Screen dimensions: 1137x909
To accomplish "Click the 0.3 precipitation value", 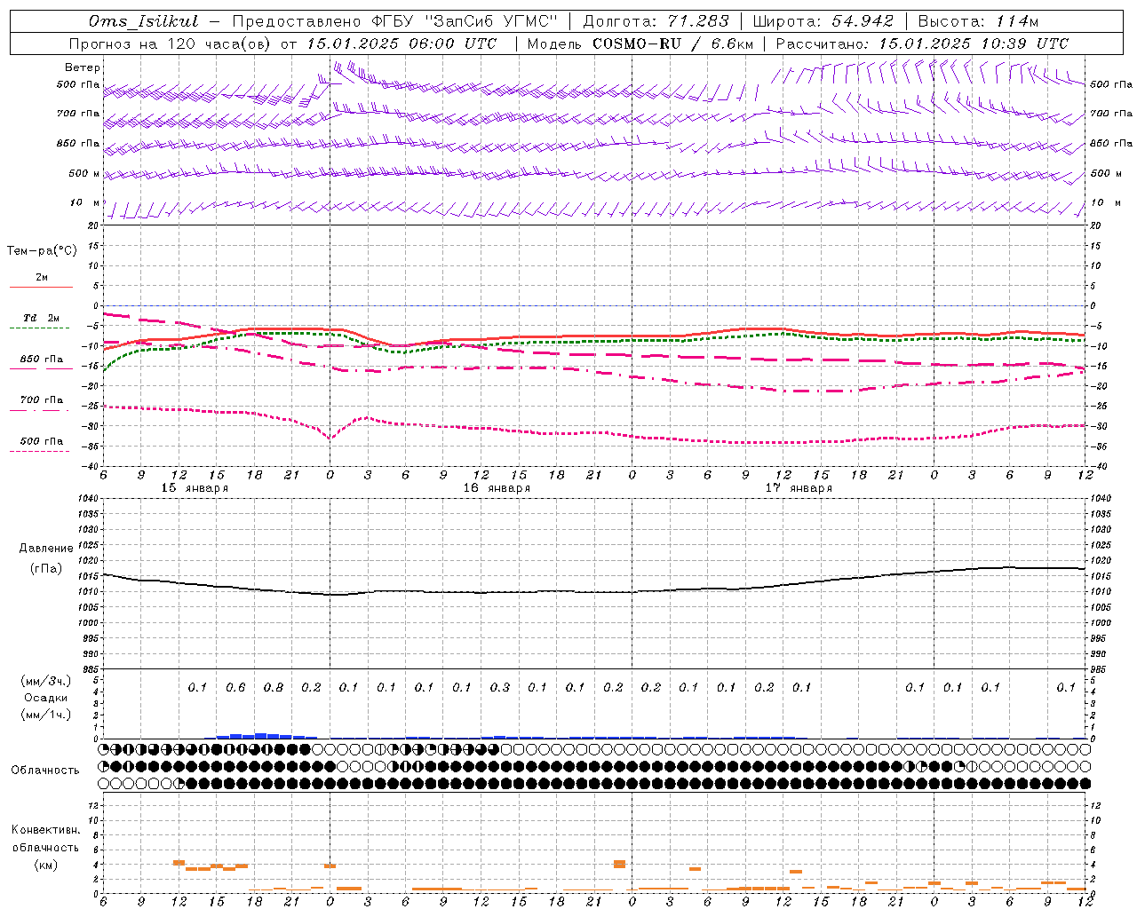I will [x=500, y=687].
